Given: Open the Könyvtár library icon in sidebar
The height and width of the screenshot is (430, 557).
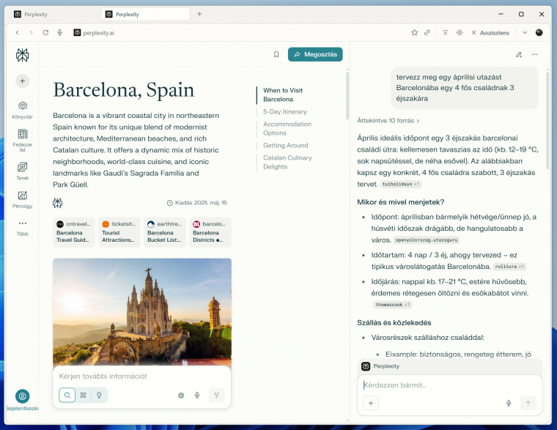Looking at the screenshot, I should coord(22,107).
